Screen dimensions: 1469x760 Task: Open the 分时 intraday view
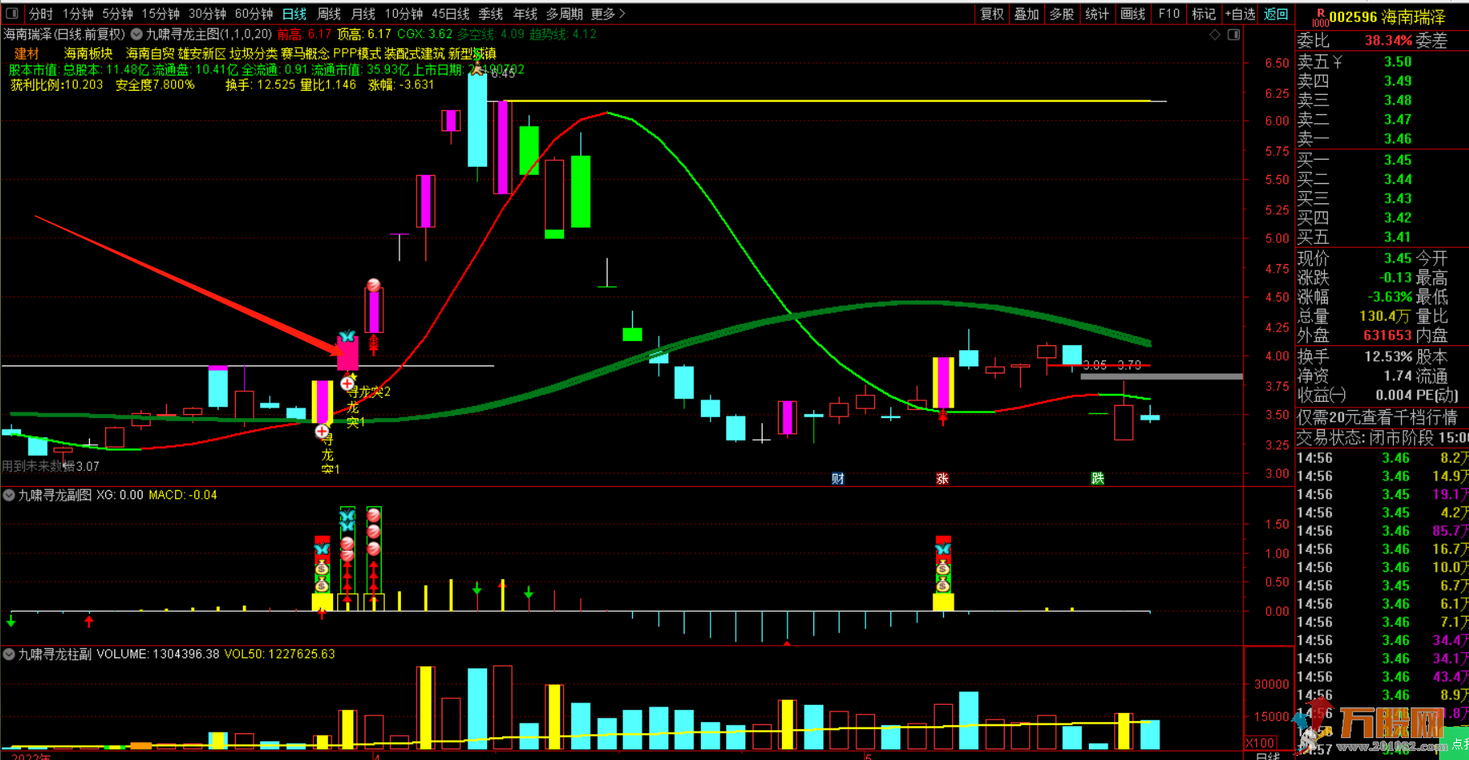pyautogui.click(x=41, y=14)
